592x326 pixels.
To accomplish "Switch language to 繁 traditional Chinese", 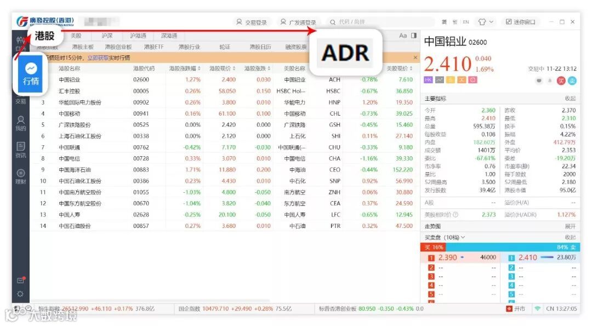I will (455, 22).
